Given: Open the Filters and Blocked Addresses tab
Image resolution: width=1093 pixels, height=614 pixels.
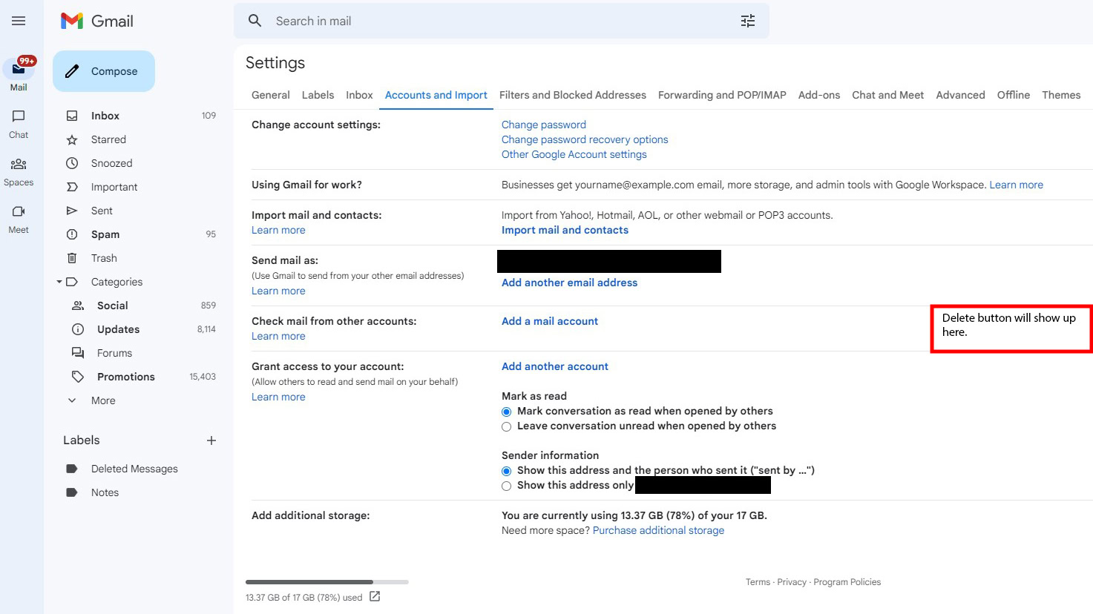Looking at the screenshot, I should pos(572,95).
